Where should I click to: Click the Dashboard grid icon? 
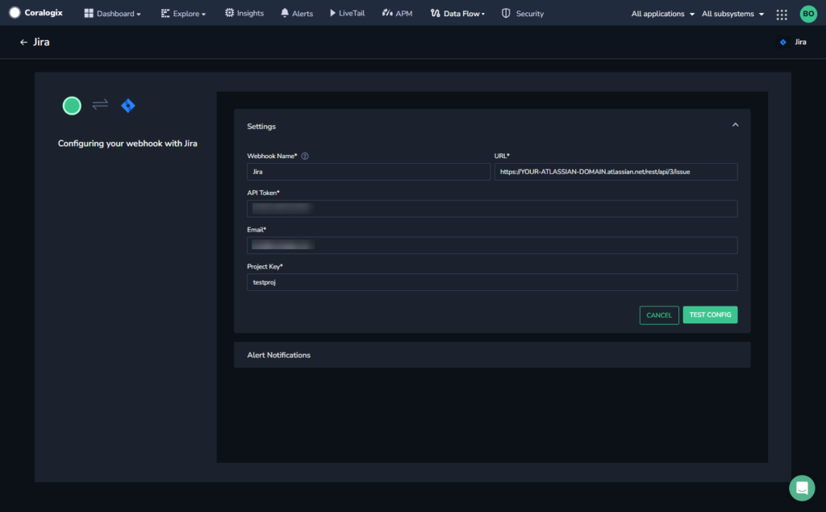click(89, 13)
